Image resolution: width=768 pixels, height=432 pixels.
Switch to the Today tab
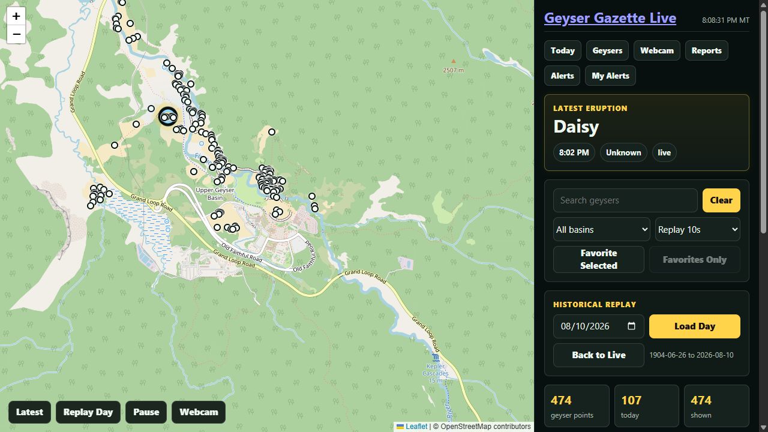coord(563,50)
